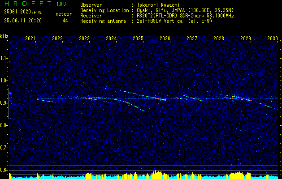The height and width of the screenshot is (179, 282).
Task: Click the 2022 time axis marker
Action: (x=57, y=38)
